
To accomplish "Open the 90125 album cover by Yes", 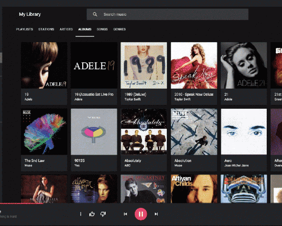I will point(94,132).
